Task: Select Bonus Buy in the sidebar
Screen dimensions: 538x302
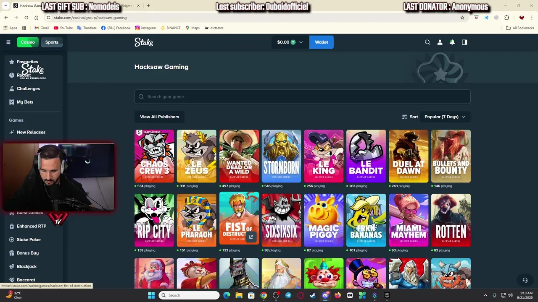Action: tap(28, 253)
